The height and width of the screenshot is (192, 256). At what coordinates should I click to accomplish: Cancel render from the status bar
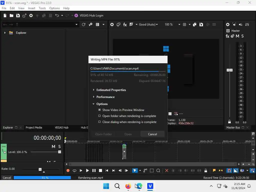7,178
